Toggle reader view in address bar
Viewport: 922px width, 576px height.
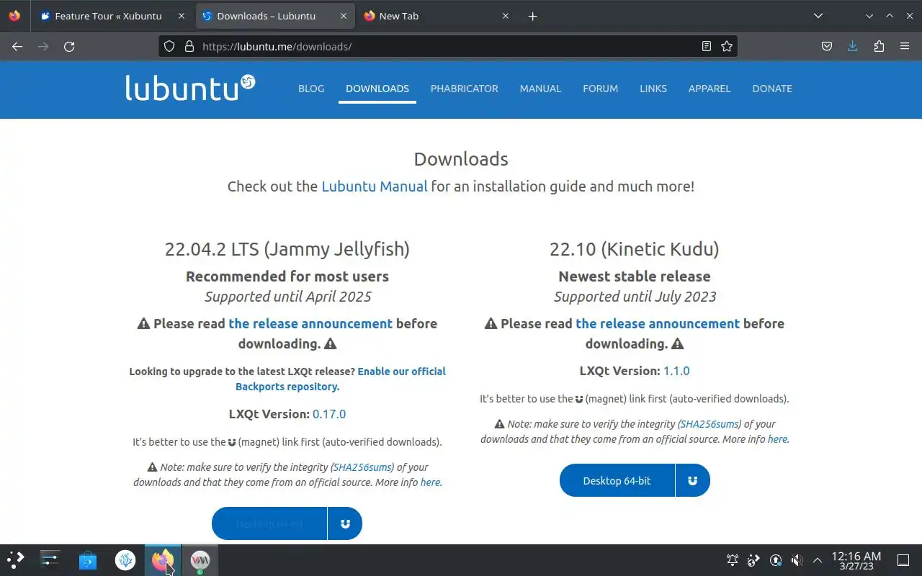[707, 46]
